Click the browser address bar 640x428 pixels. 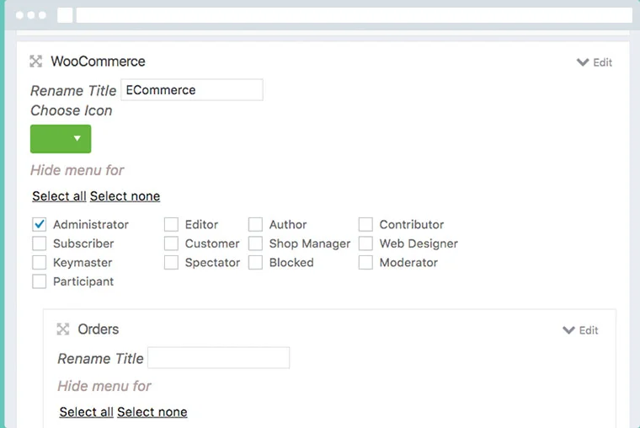pos(355,15)
